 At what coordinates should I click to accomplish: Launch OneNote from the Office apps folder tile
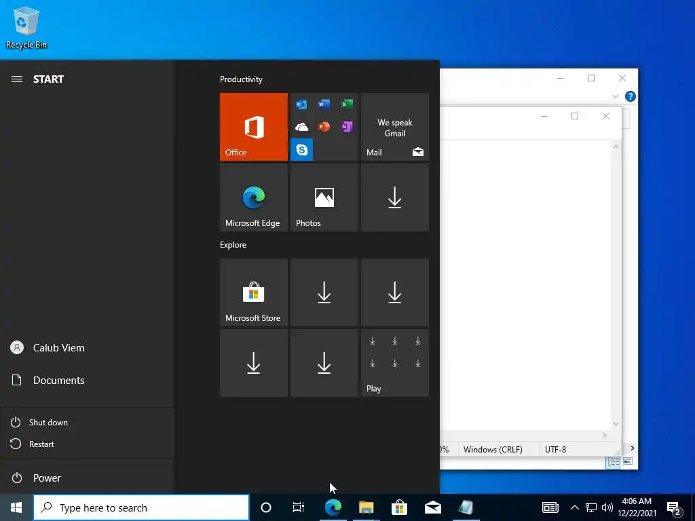[347, 127]
